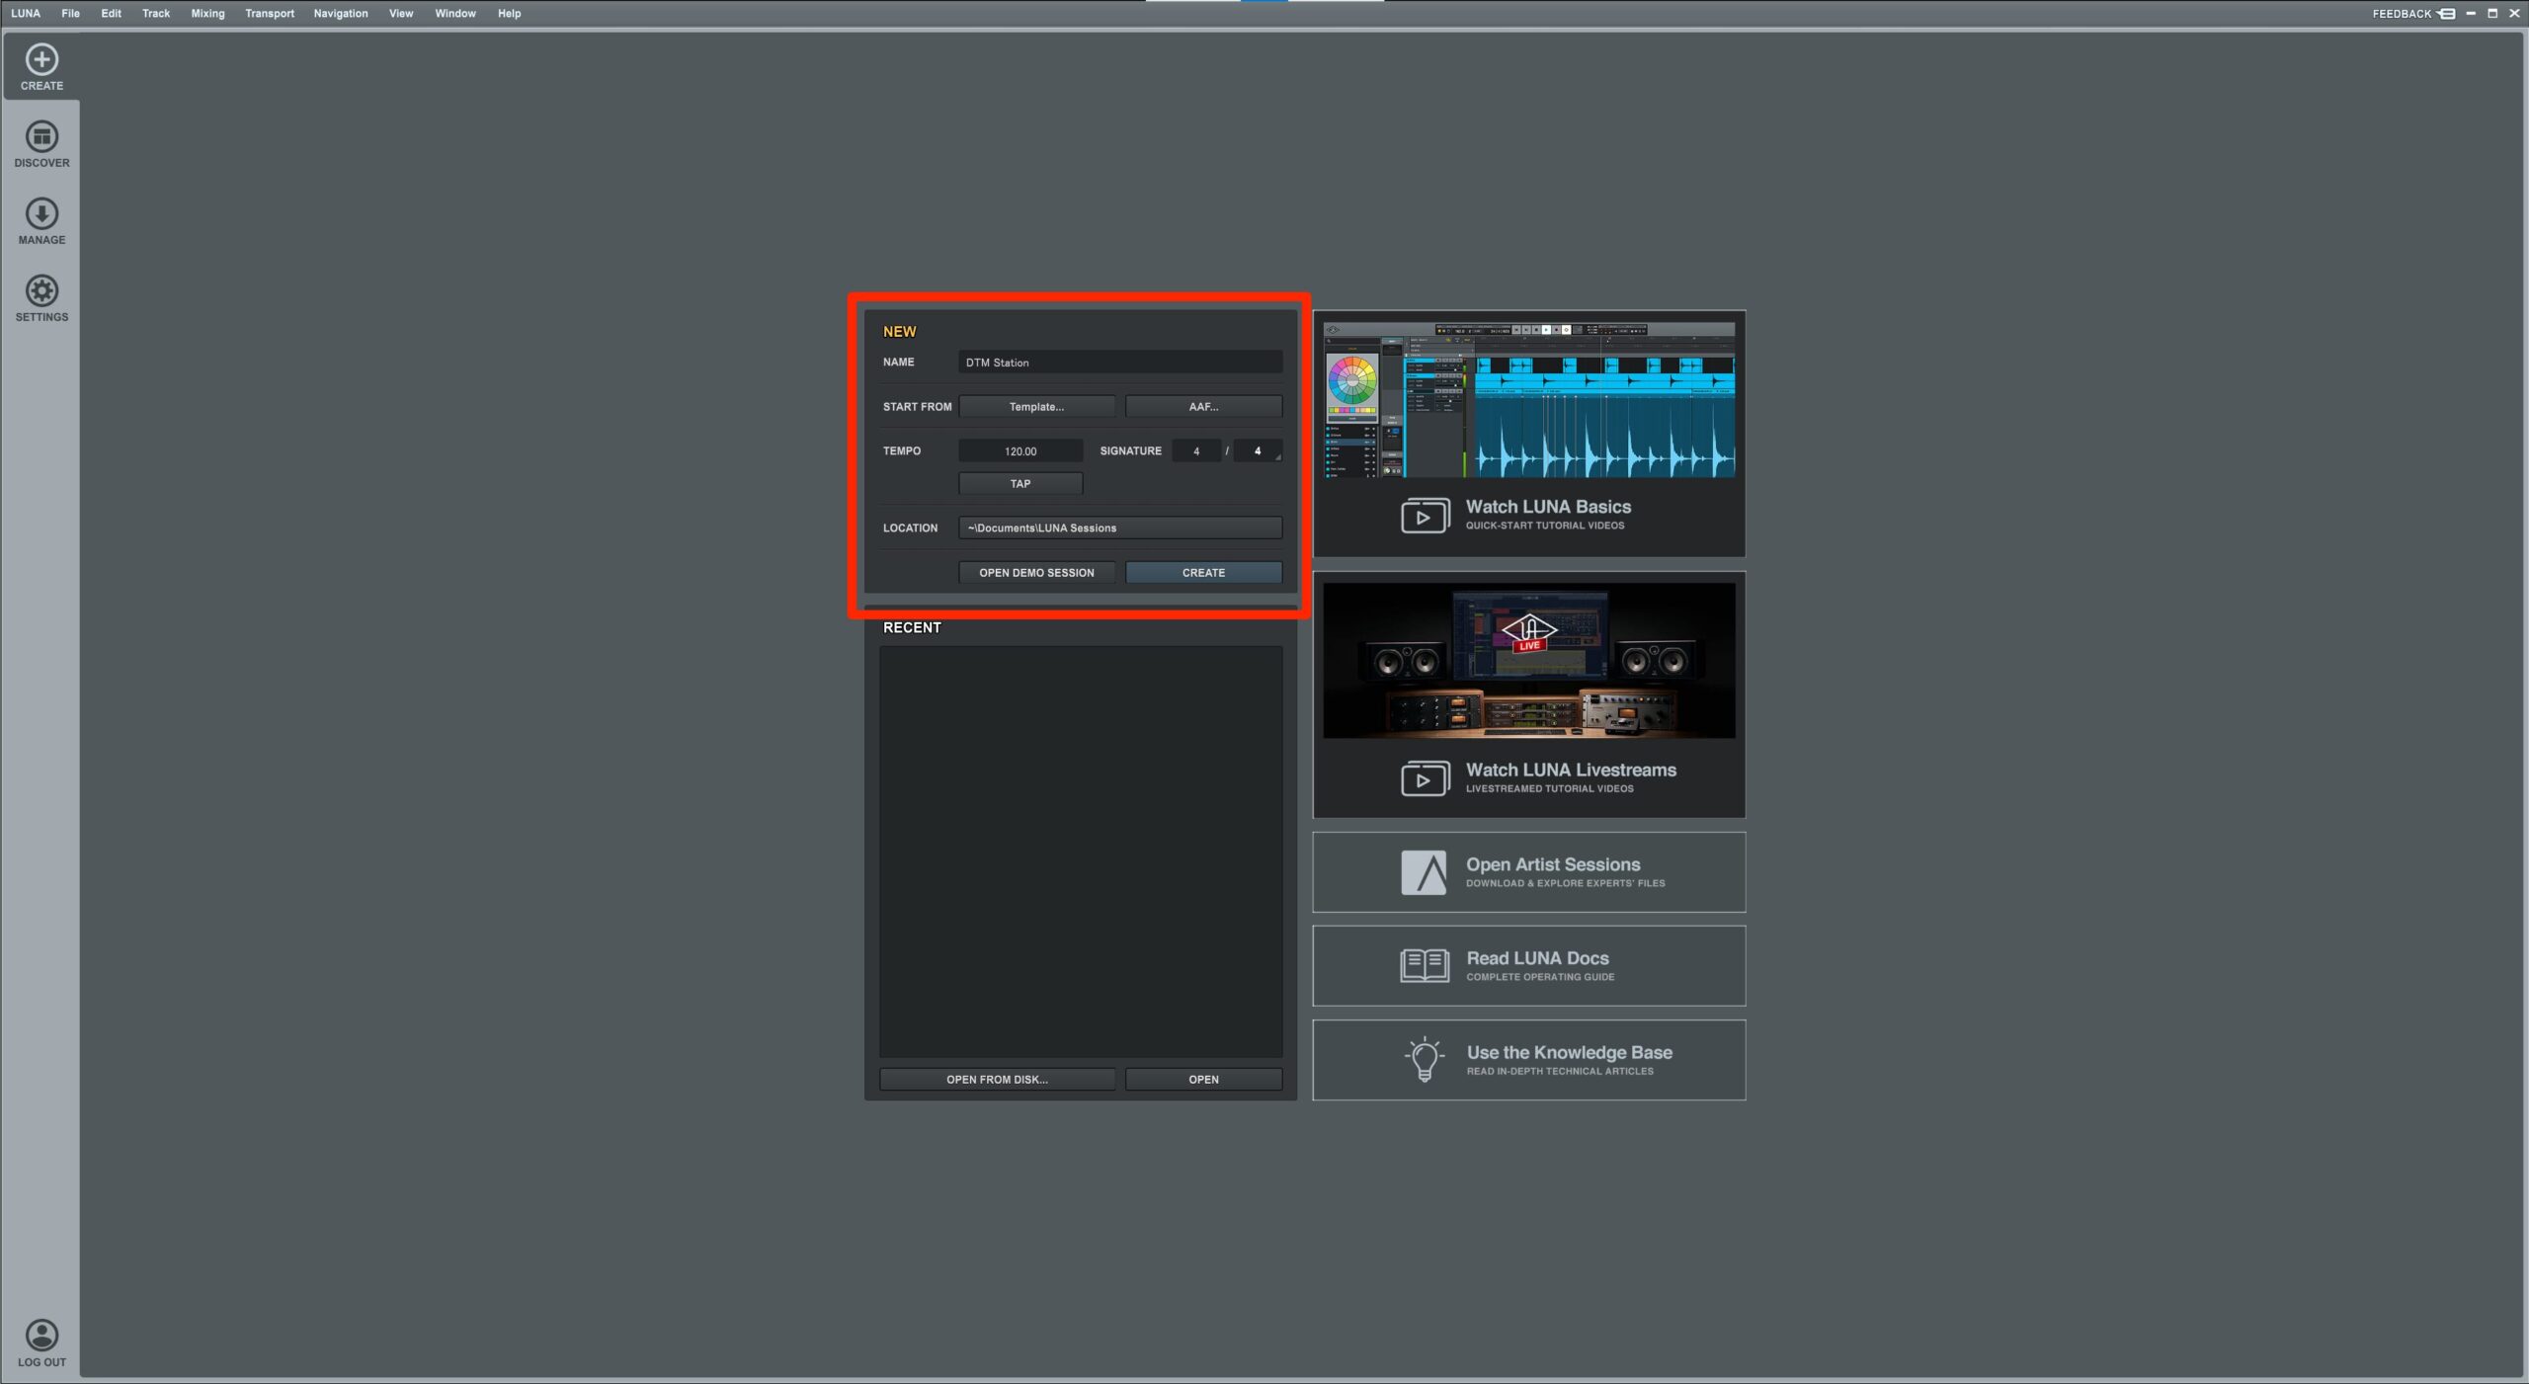The width and height of the screenshot is (2529, 1384).
Task: Click the CREATE session button
Action: coord(1203,573)
